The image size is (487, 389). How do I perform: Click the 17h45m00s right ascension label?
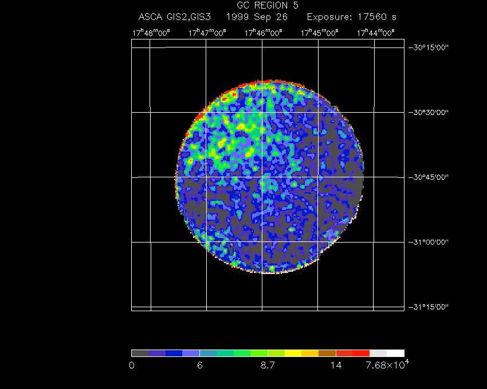tap(319, 33)
